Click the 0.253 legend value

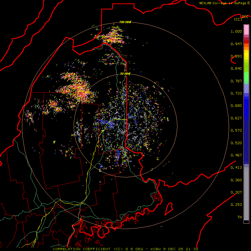click(x=236, y=205)
